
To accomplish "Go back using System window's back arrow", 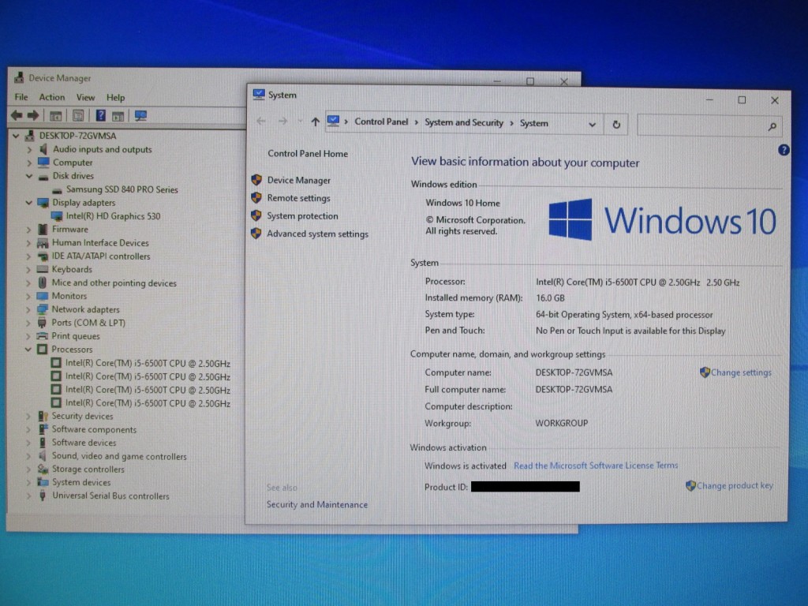I will pyautogui.click(x=261, y=122).
